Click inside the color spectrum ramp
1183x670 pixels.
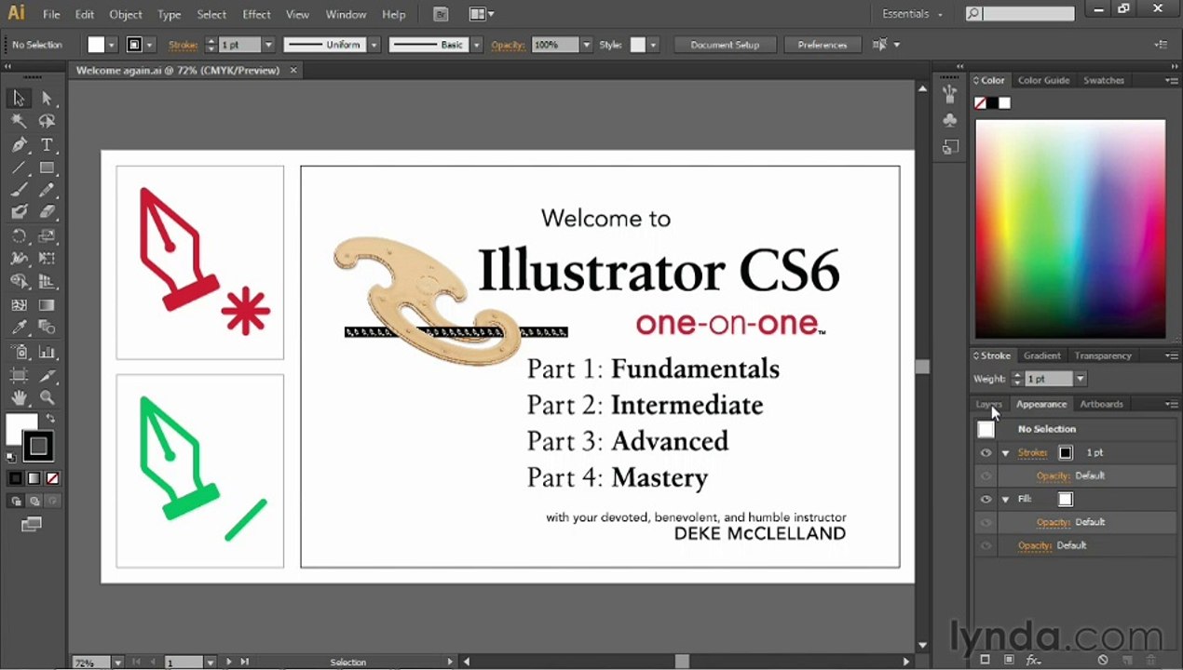tap(1069, 229)
